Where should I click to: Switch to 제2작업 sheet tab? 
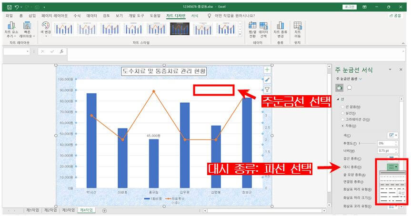point(50,210)
